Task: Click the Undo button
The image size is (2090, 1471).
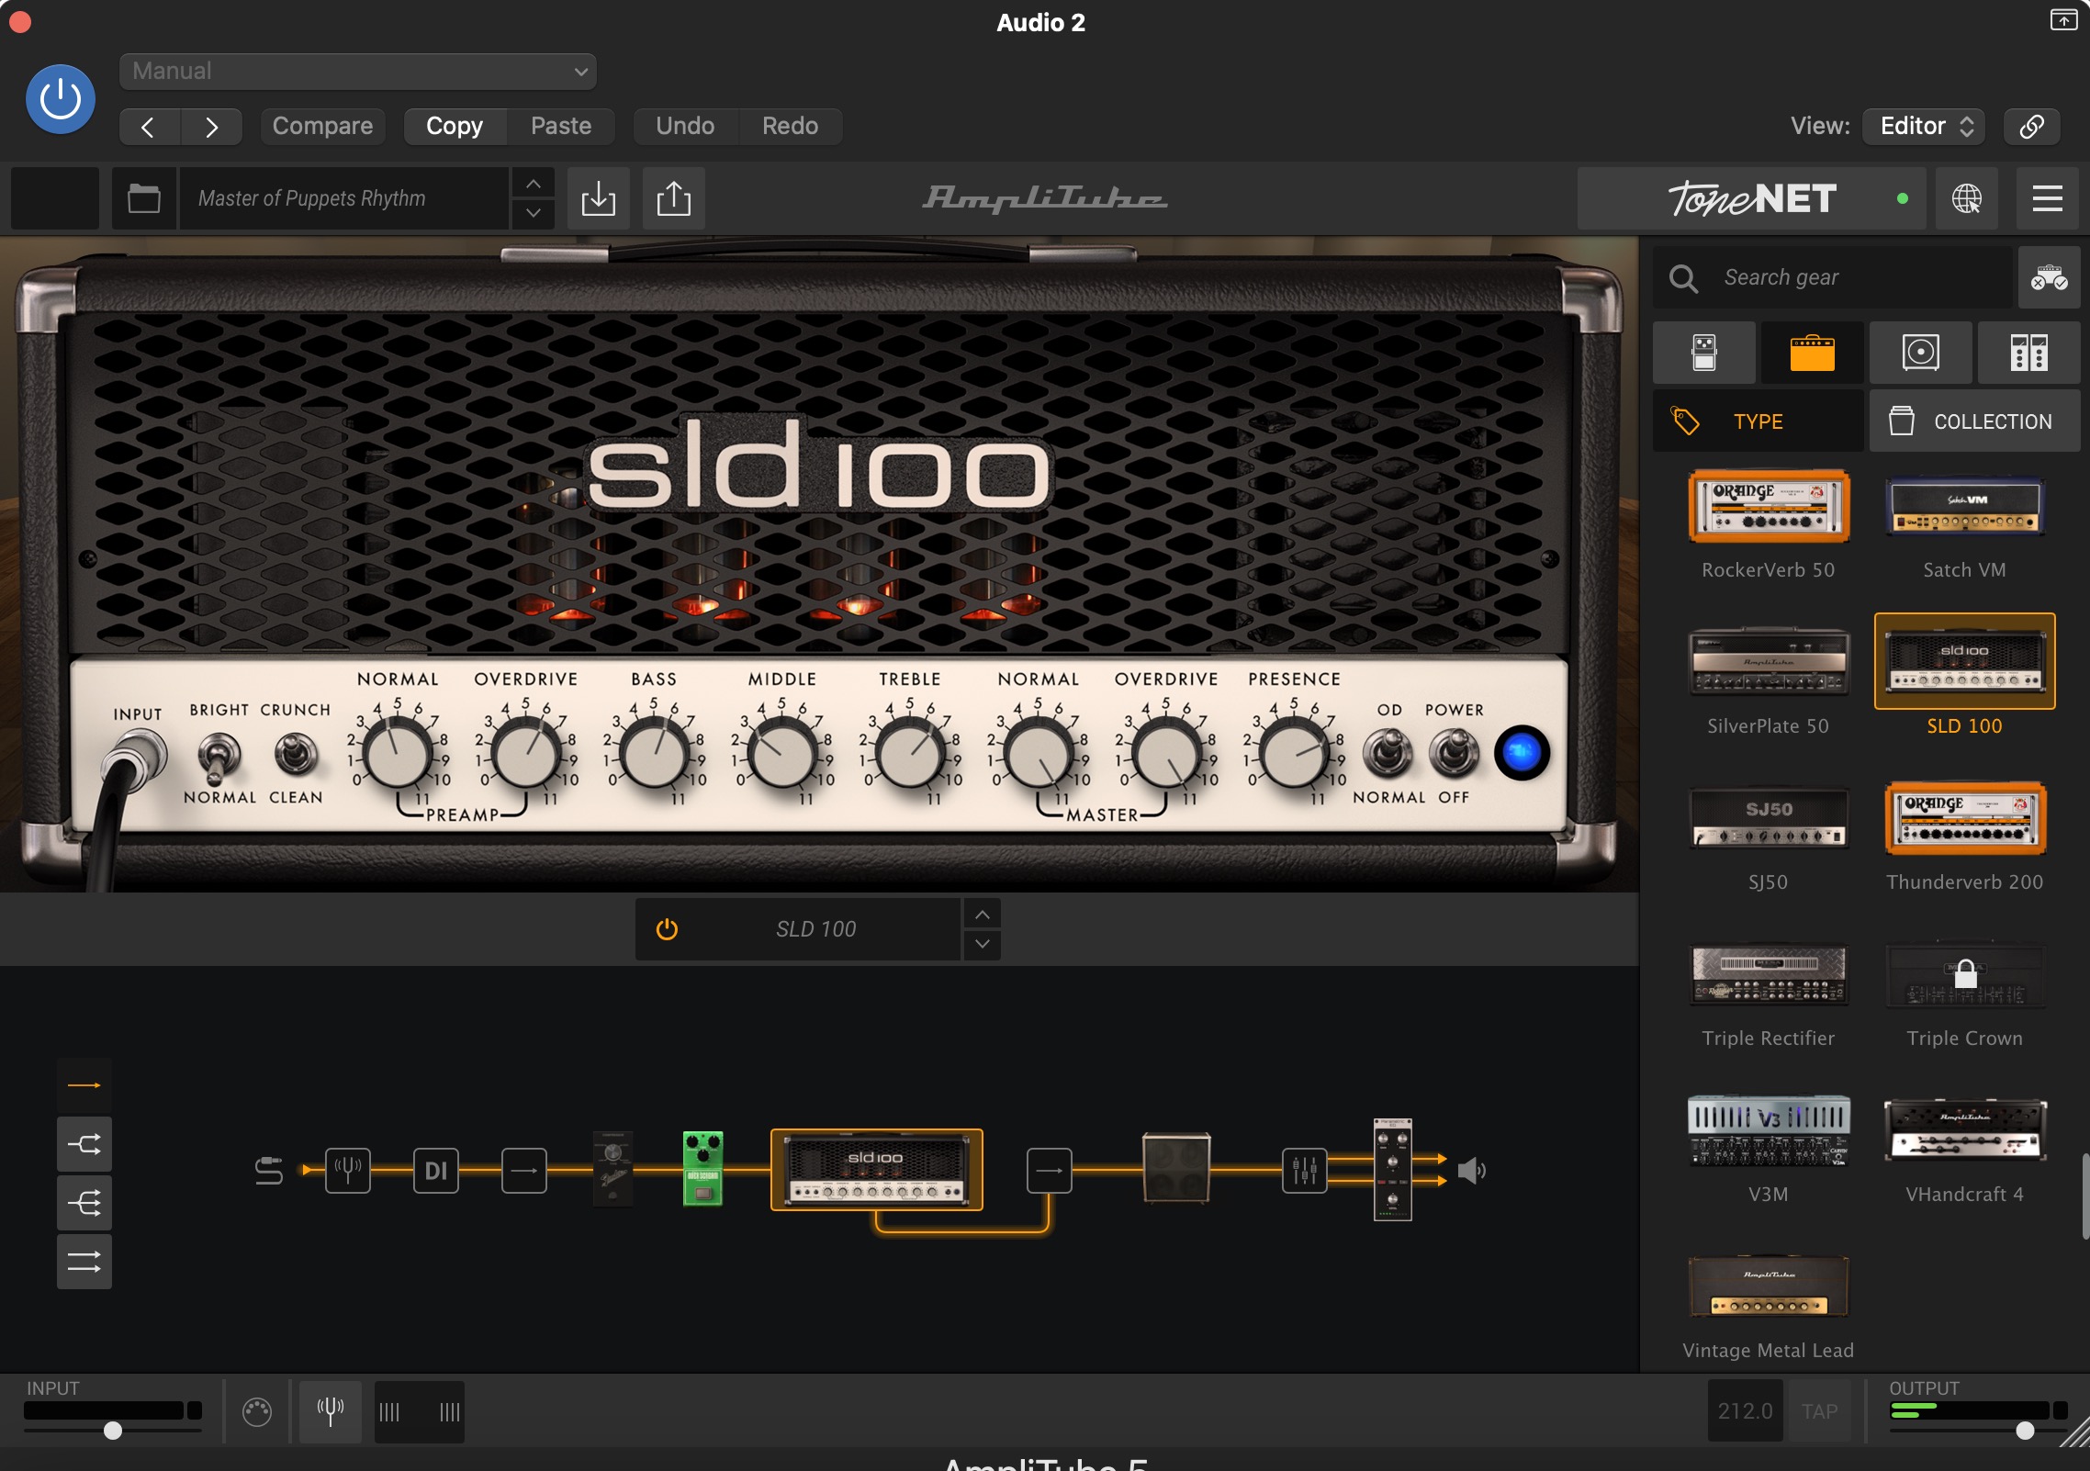Action: point(685,127)
